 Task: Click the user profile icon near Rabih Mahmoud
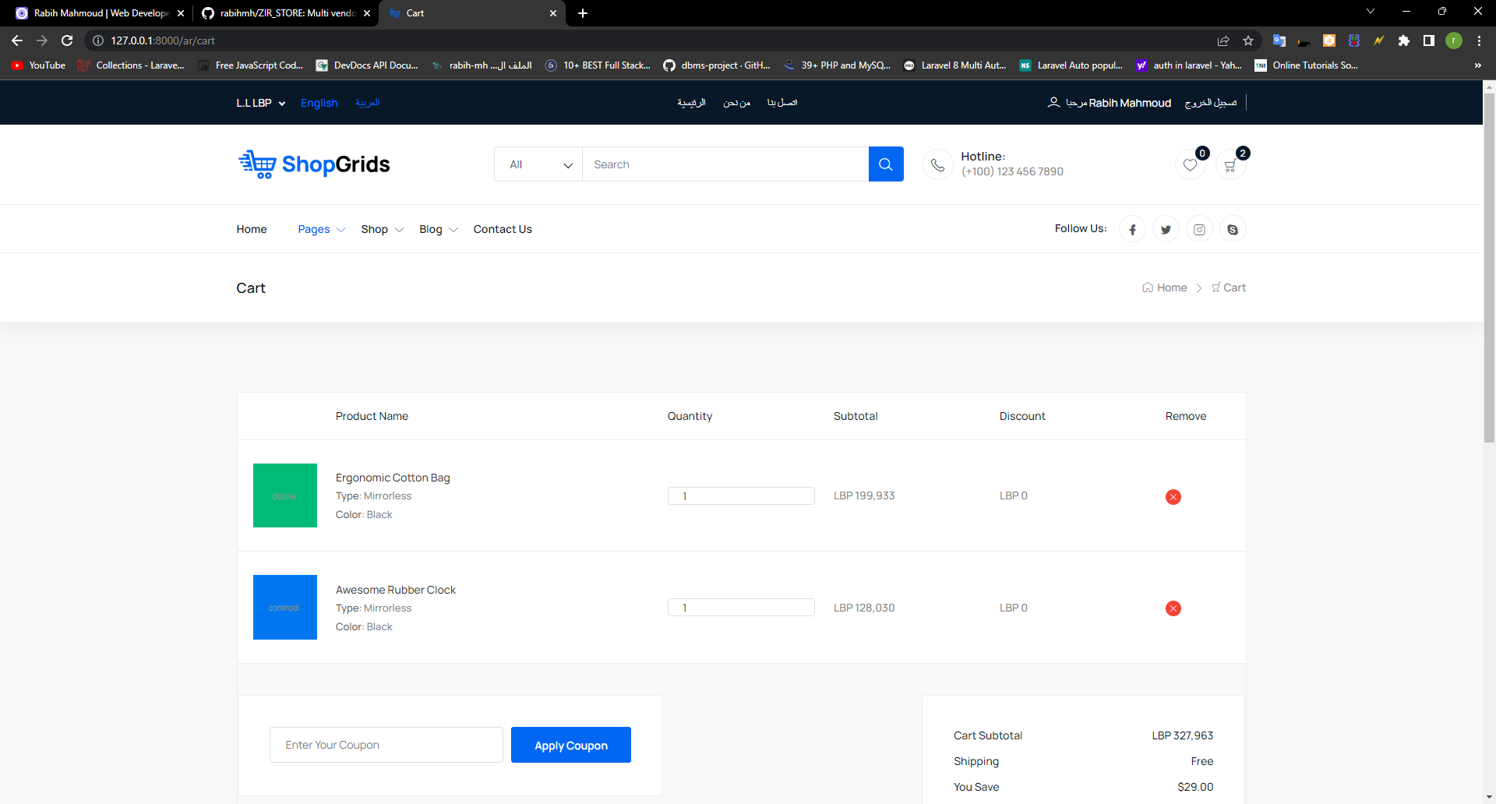(1053, 103)
